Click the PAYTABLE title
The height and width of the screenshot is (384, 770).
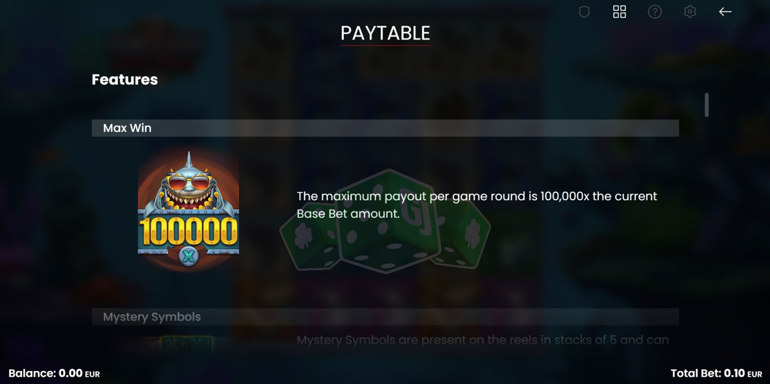tap(386, 33)
